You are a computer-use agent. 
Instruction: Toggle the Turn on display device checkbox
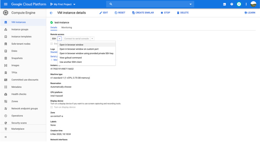coord(52,107)
